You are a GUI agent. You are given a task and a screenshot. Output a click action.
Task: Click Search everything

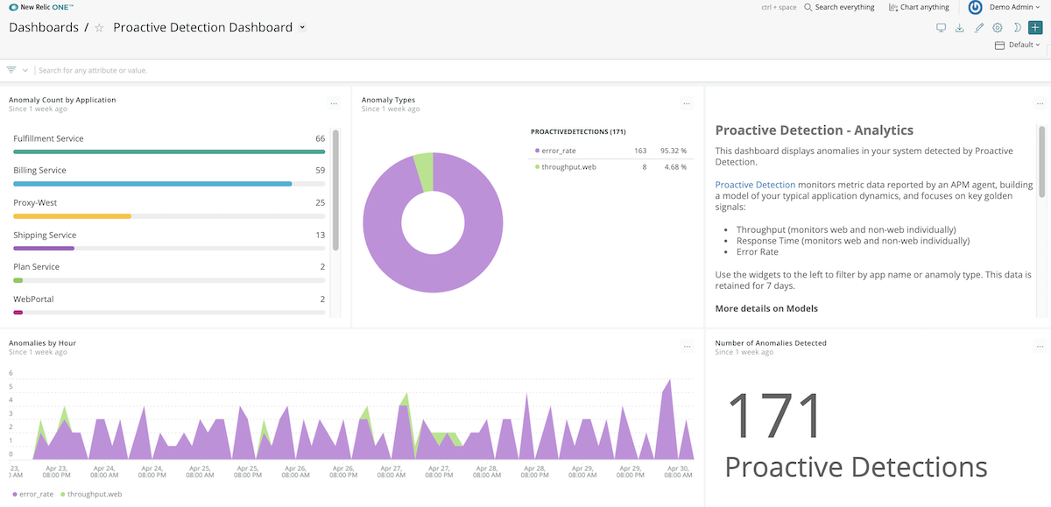pos(844,7)
